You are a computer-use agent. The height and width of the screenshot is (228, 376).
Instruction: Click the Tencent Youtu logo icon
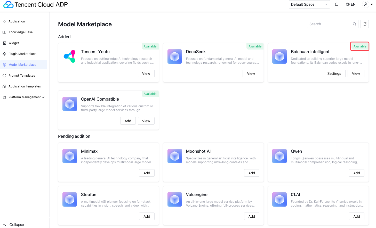(70, 56)
